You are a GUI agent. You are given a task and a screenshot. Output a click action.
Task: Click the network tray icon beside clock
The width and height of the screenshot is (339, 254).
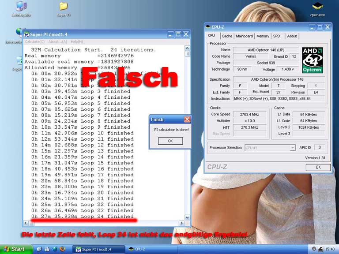tap(320, 249)
